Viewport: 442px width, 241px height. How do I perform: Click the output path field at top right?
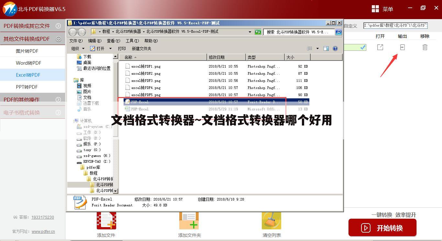click(396, 26)
